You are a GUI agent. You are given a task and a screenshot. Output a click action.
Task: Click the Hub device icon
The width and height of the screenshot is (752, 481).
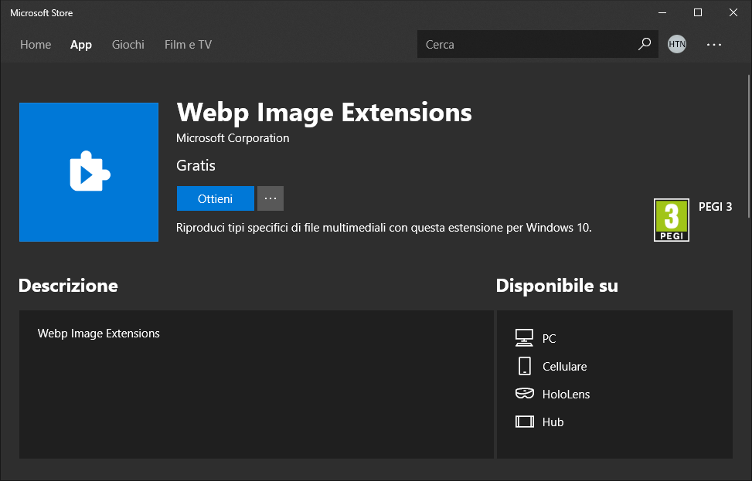pyautogui.click(x=526, y=422)
